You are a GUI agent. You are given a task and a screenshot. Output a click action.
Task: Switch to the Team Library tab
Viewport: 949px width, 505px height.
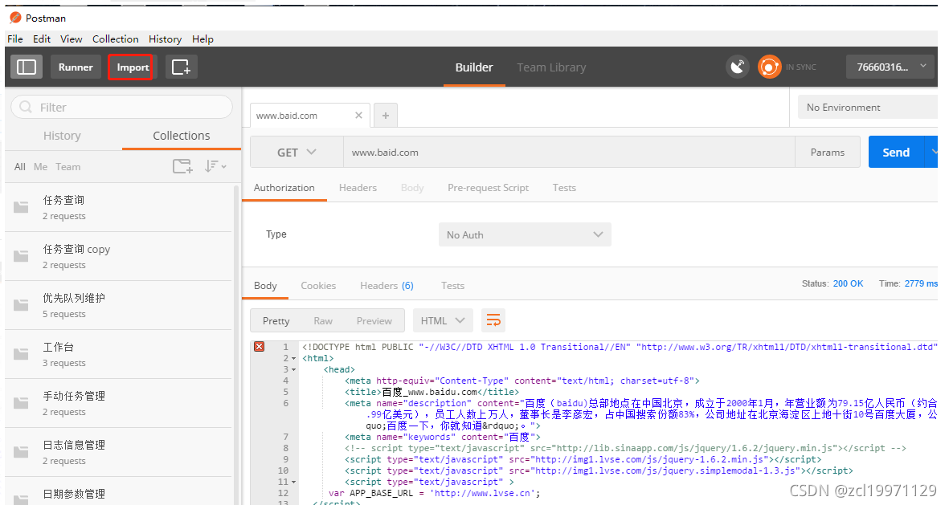551,67
